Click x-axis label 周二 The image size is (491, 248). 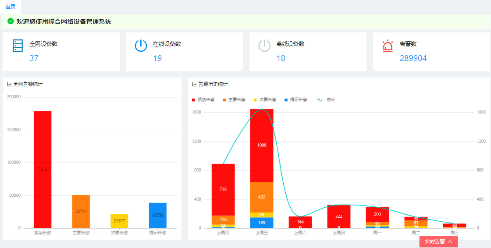[416, 233]
